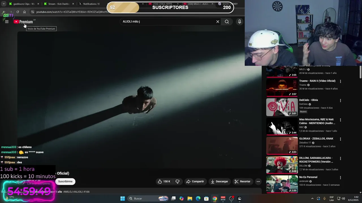The height and width of the screenshot is (203, 362).
Task: Reload the page in Chrome
Action: pos(18,12)
